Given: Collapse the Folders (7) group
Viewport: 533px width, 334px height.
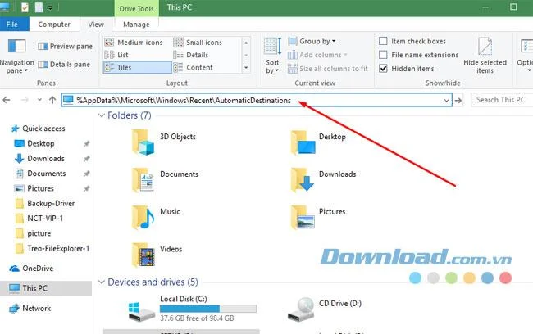Looking at the screenshot, I should [102, 115].
